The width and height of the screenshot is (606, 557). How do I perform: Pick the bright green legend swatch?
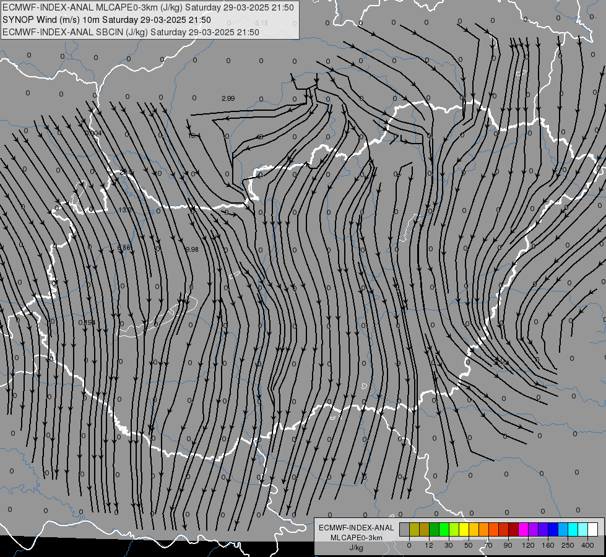coord(444,529)
